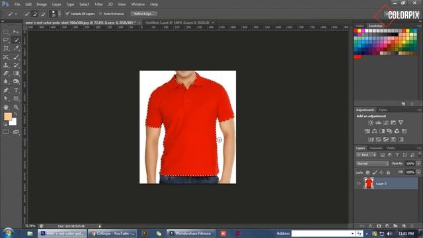This screenshot has width=423, height=238.
Task: Open the File menu
Action: (x=17, y=5)
